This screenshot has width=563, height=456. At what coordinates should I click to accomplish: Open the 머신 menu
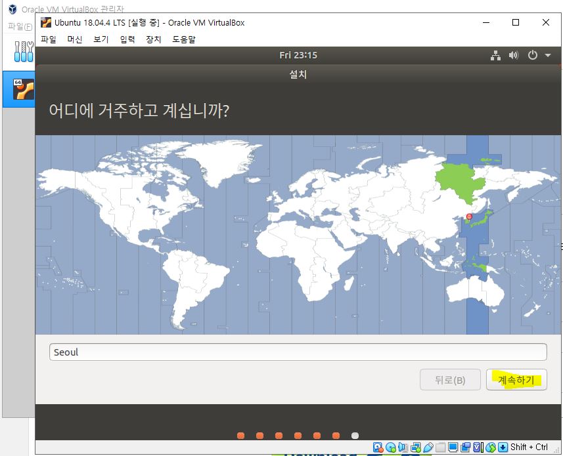(x=75, y=39)
